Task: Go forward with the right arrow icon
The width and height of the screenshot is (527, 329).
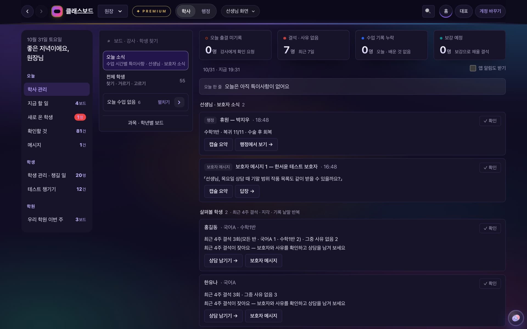Action: pyautogui.click(x=41, y=11)
